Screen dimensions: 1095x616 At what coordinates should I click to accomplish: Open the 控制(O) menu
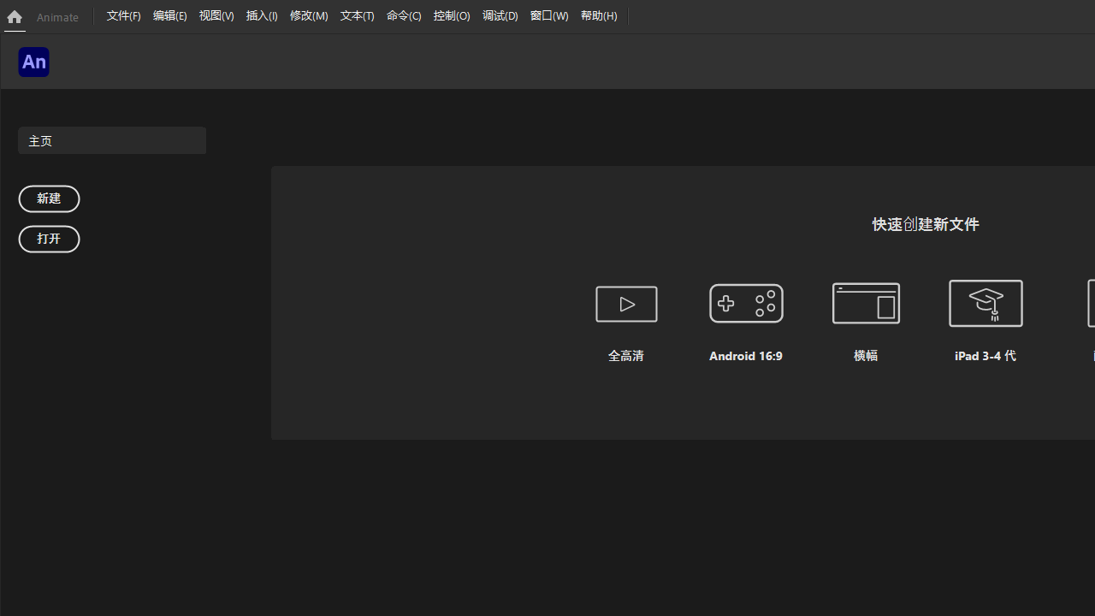point(452,15)
